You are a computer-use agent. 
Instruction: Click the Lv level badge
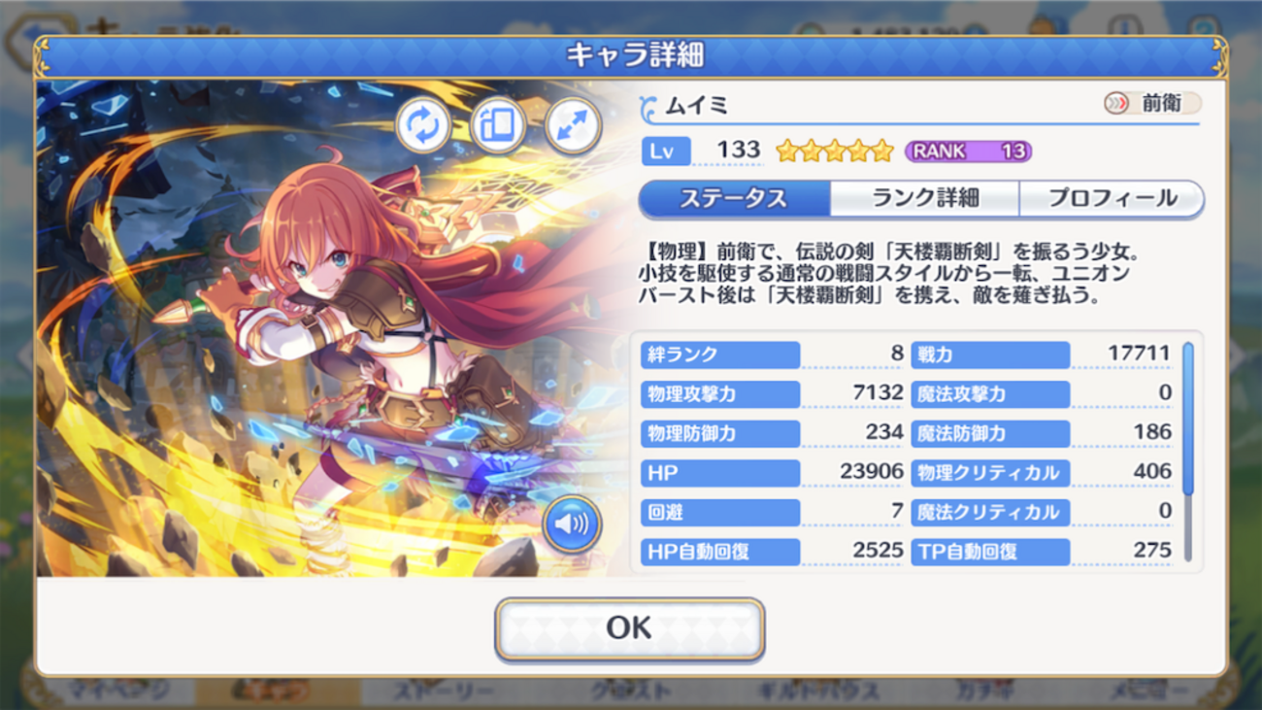pyautogui.click(x=666, y=151)
